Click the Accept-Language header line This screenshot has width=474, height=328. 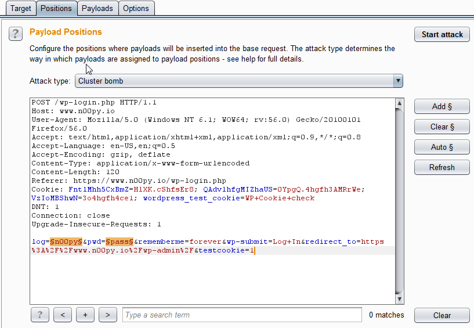(x=103, y=146)
